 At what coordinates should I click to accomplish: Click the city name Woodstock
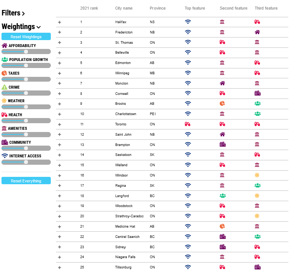point(124,206)
